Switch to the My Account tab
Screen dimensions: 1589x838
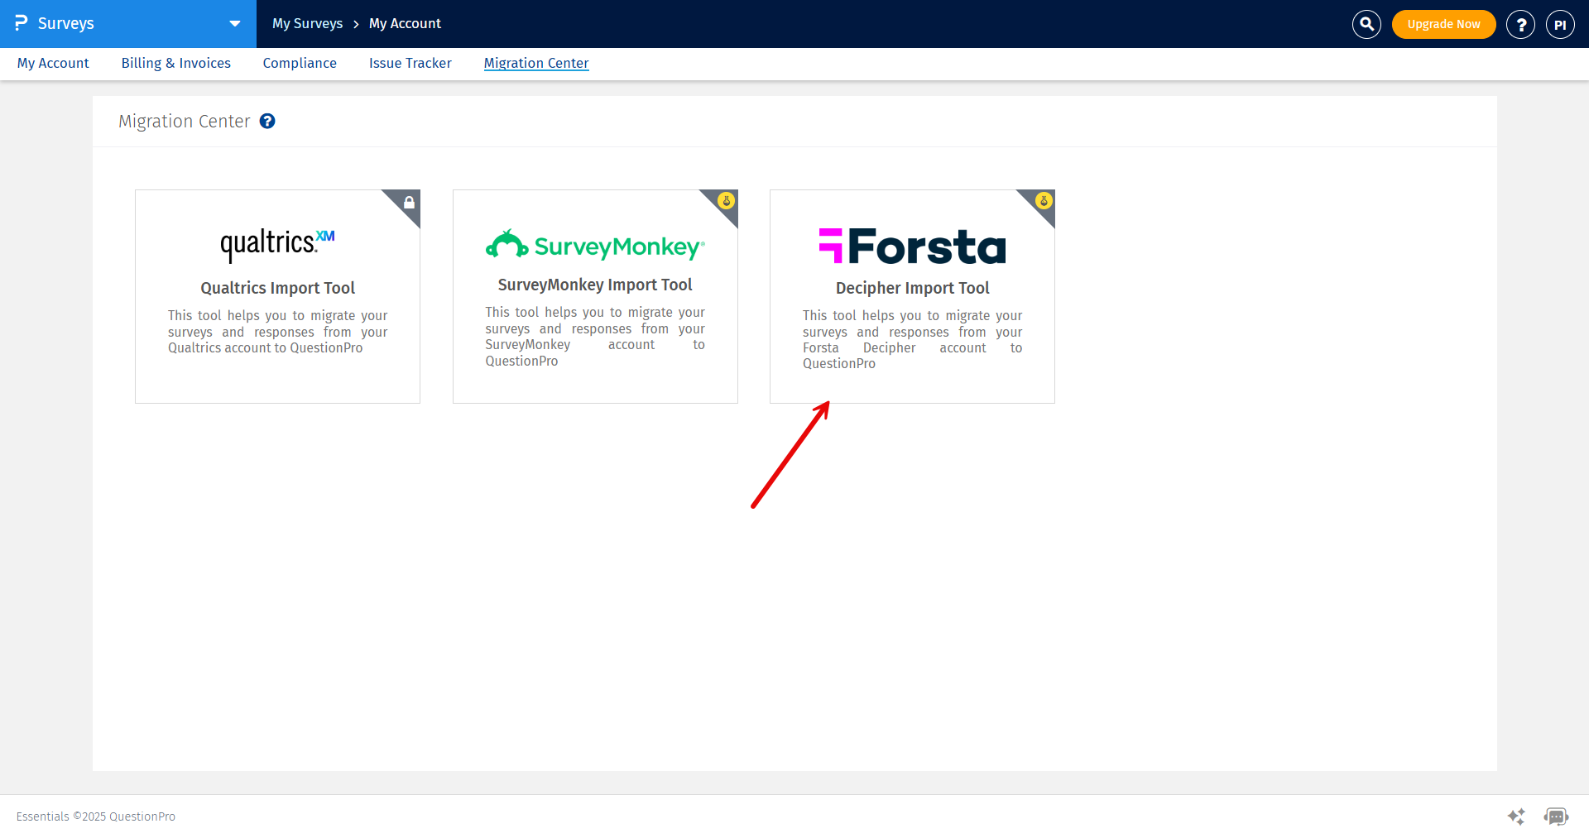pyautogui.click(x=53, y=63)
